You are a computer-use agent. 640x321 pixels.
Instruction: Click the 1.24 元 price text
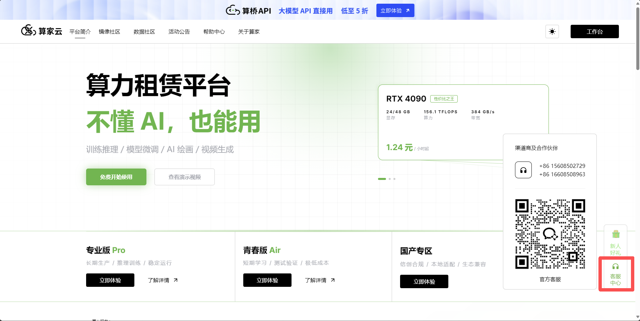point(399,147)
